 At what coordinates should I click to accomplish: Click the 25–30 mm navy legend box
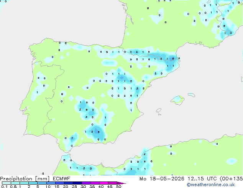tap(77, 183)
